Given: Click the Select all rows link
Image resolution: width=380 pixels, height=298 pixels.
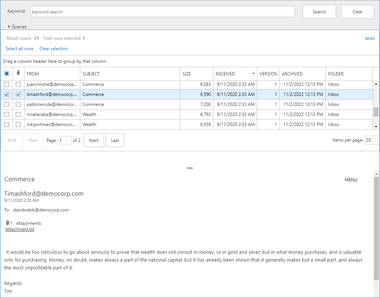Looking at the screenshot, I should [x=19, y=49].
